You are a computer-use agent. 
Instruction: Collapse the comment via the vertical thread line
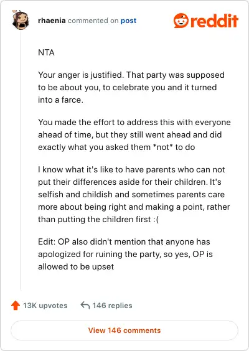coord(21,161)
